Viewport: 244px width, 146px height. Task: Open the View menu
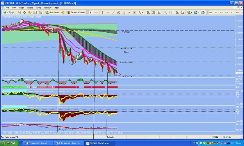14,7
